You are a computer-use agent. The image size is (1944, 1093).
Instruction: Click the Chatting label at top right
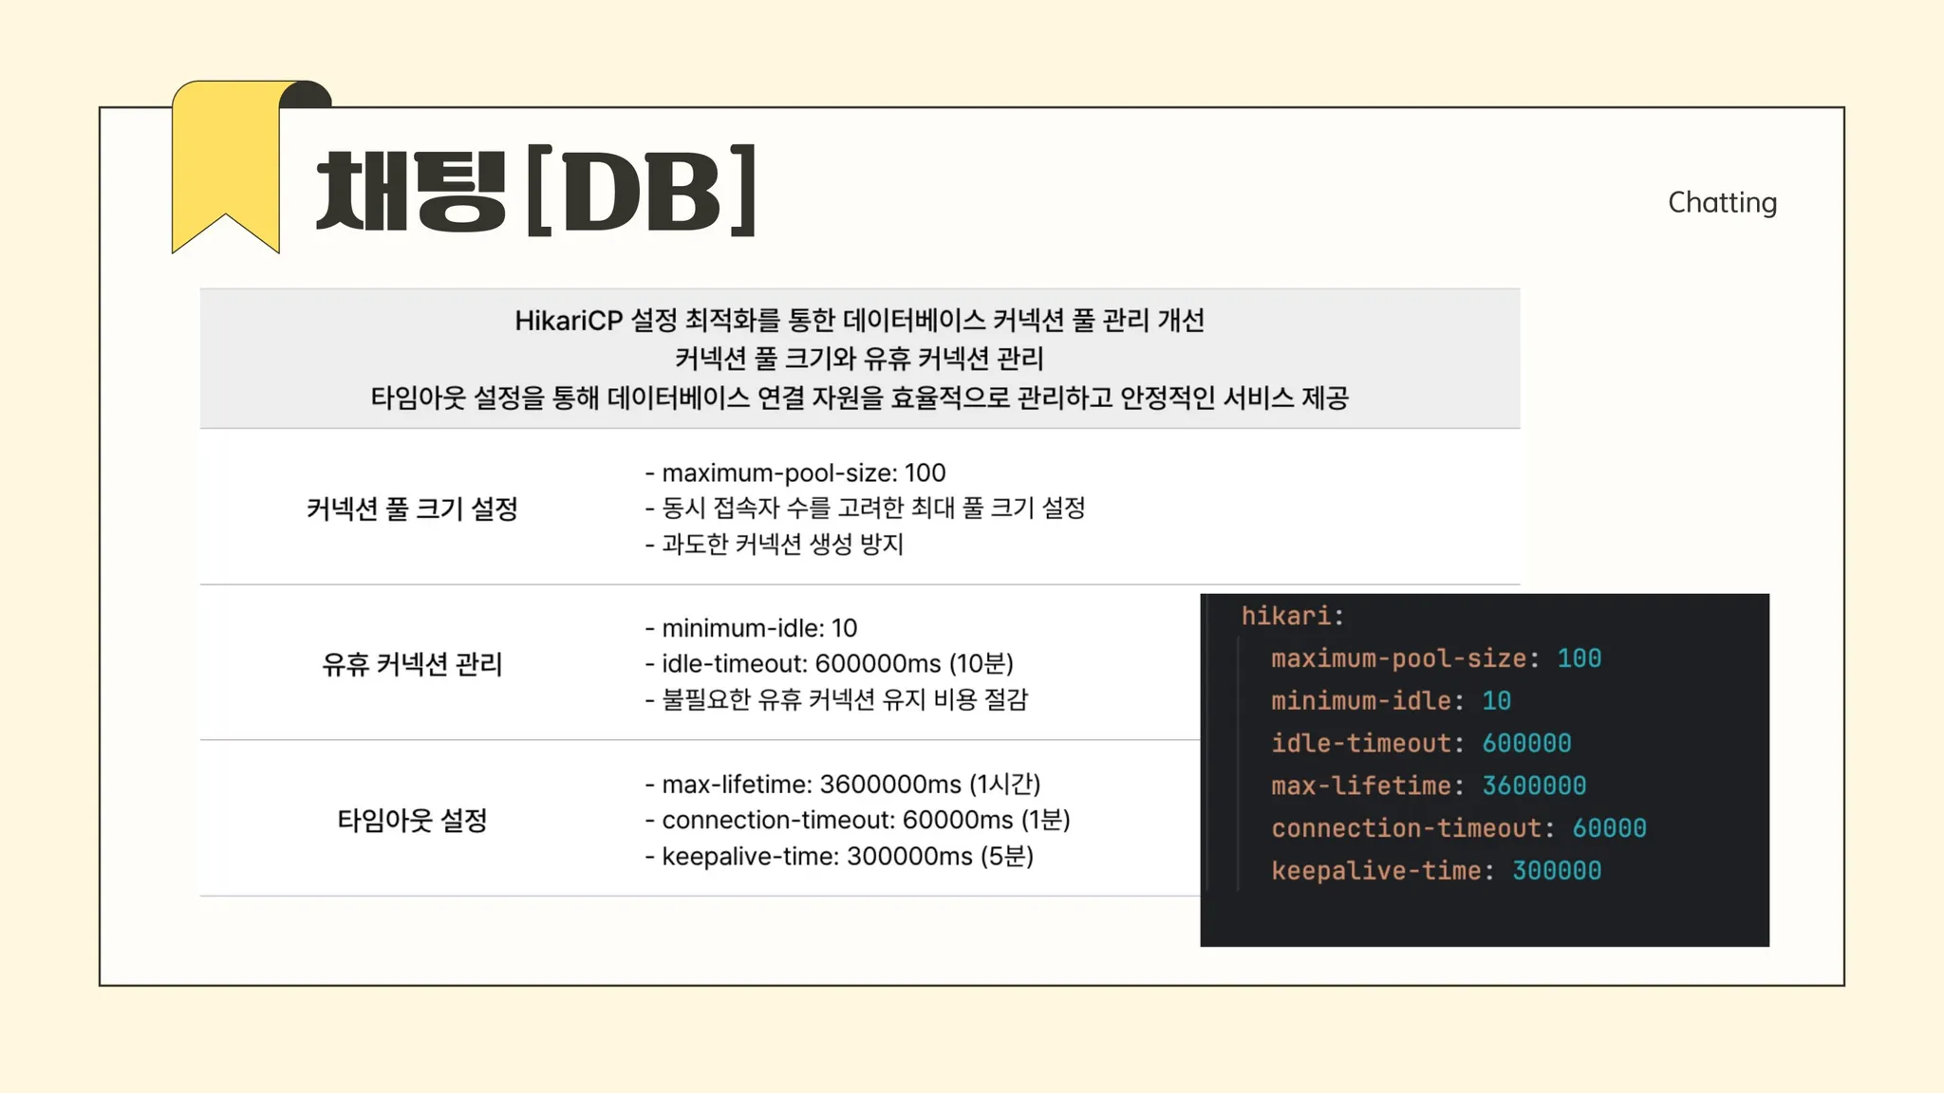1722,202
